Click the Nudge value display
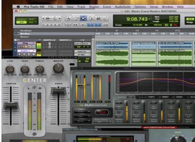 tap(190, 22)
